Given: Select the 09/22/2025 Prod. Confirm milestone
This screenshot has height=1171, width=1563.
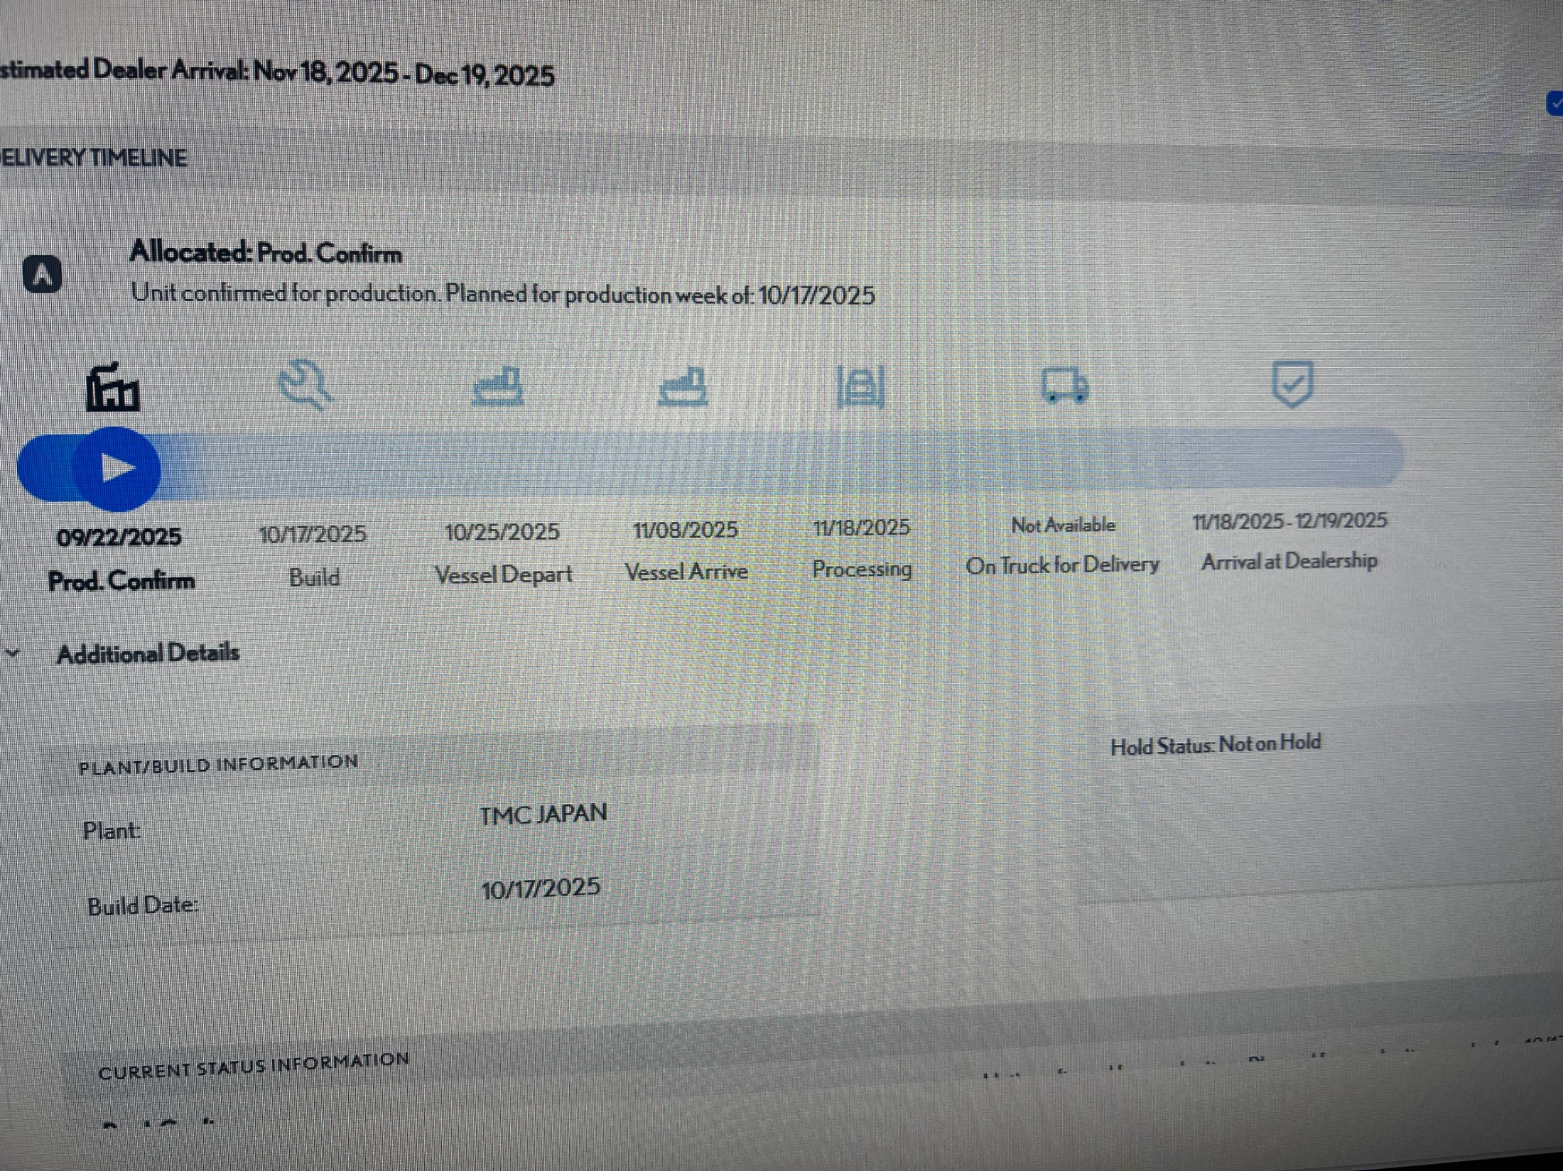Looking at the screenshot, I should click(119, 538).
